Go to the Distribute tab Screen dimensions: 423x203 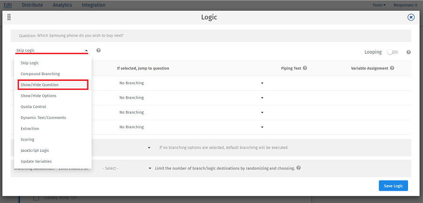32,5
